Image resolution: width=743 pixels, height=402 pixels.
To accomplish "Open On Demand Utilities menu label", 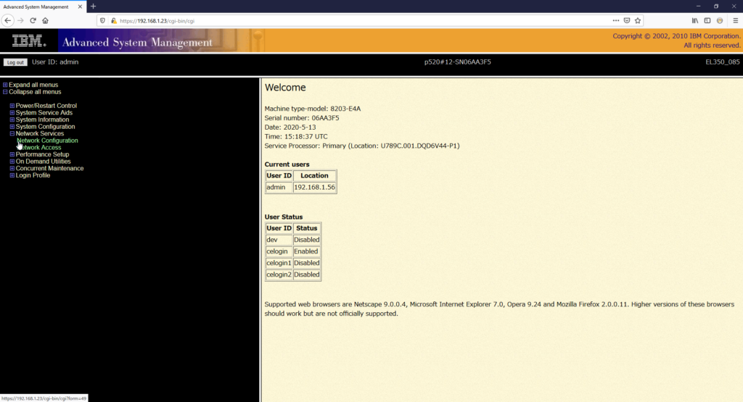I will 43,162.
